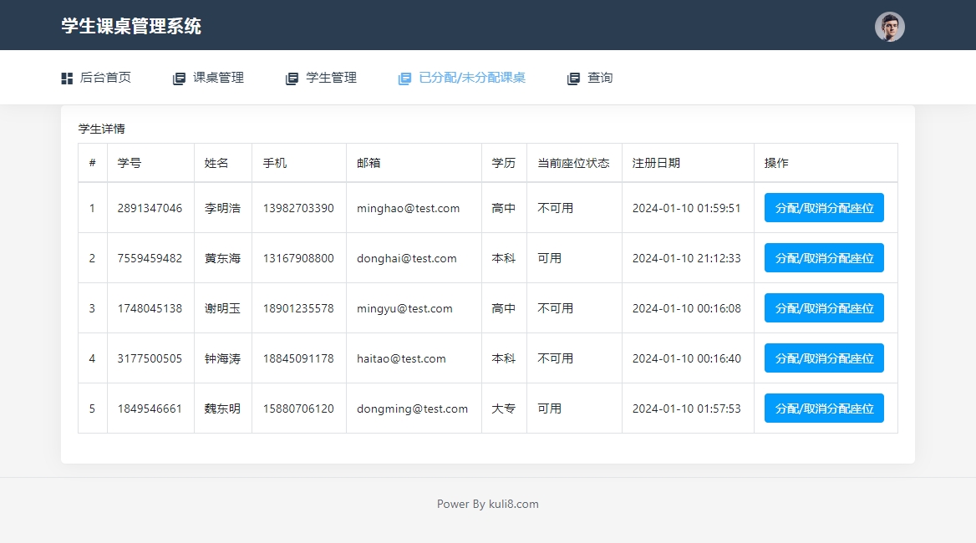
Task: Open 学生管理 navigation item
Action: click(331, 78)
